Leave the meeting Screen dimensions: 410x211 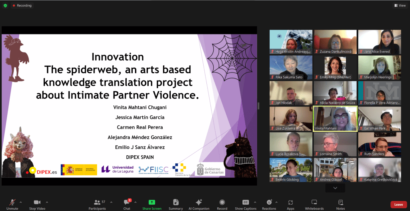coord(398,204)
